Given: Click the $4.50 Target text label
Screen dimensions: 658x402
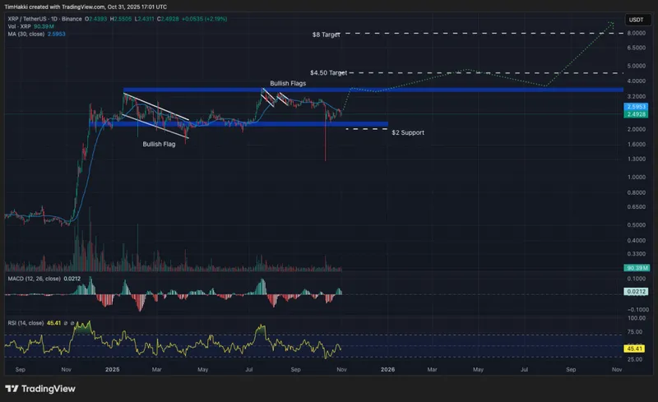Looking at the screenshot, I should coord(328,73).
